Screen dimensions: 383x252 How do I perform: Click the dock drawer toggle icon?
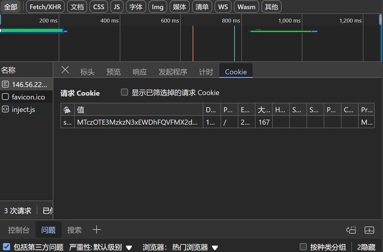click(x=351, y=230)
